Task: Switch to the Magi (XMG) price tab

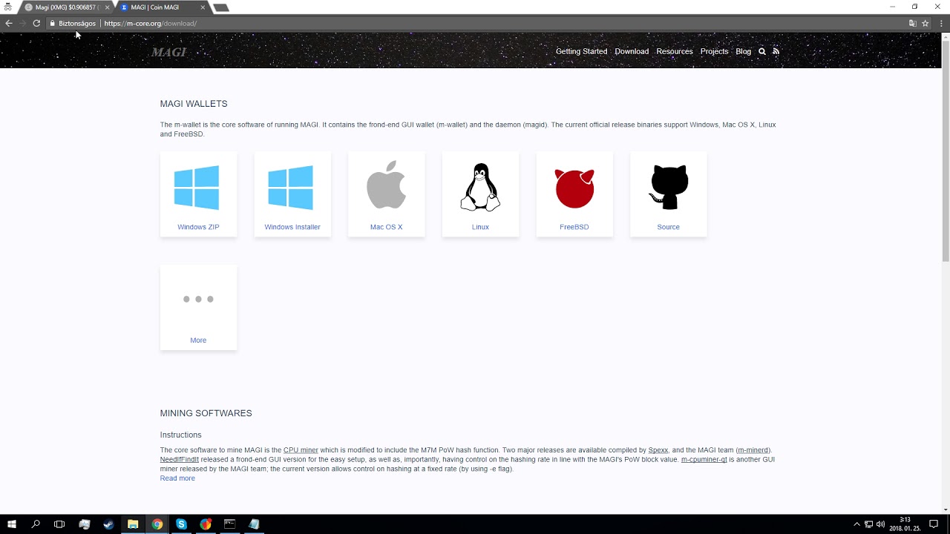Action: click(67, 7)
